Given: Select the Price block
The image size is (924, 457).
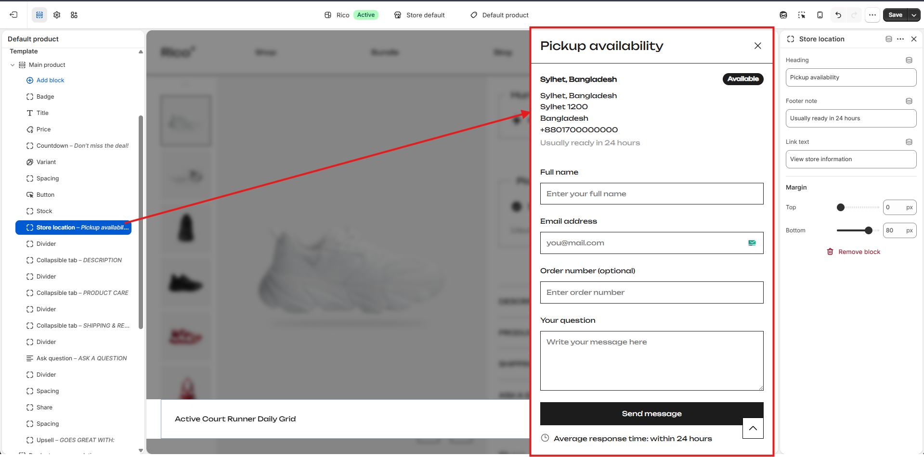Looking at the screenshot, I should pyautogui.click(x=73, y=129).
